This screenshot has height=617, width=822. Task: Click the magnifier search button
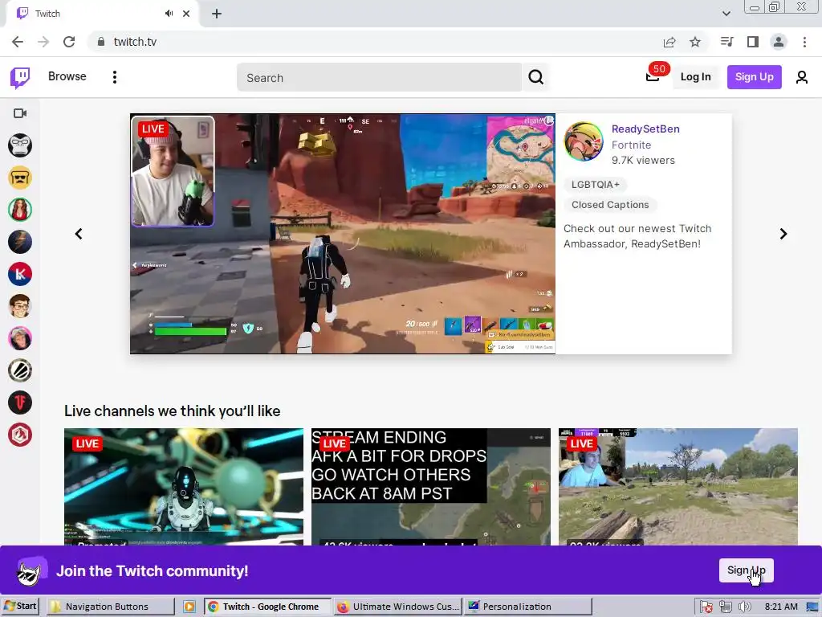535,78
